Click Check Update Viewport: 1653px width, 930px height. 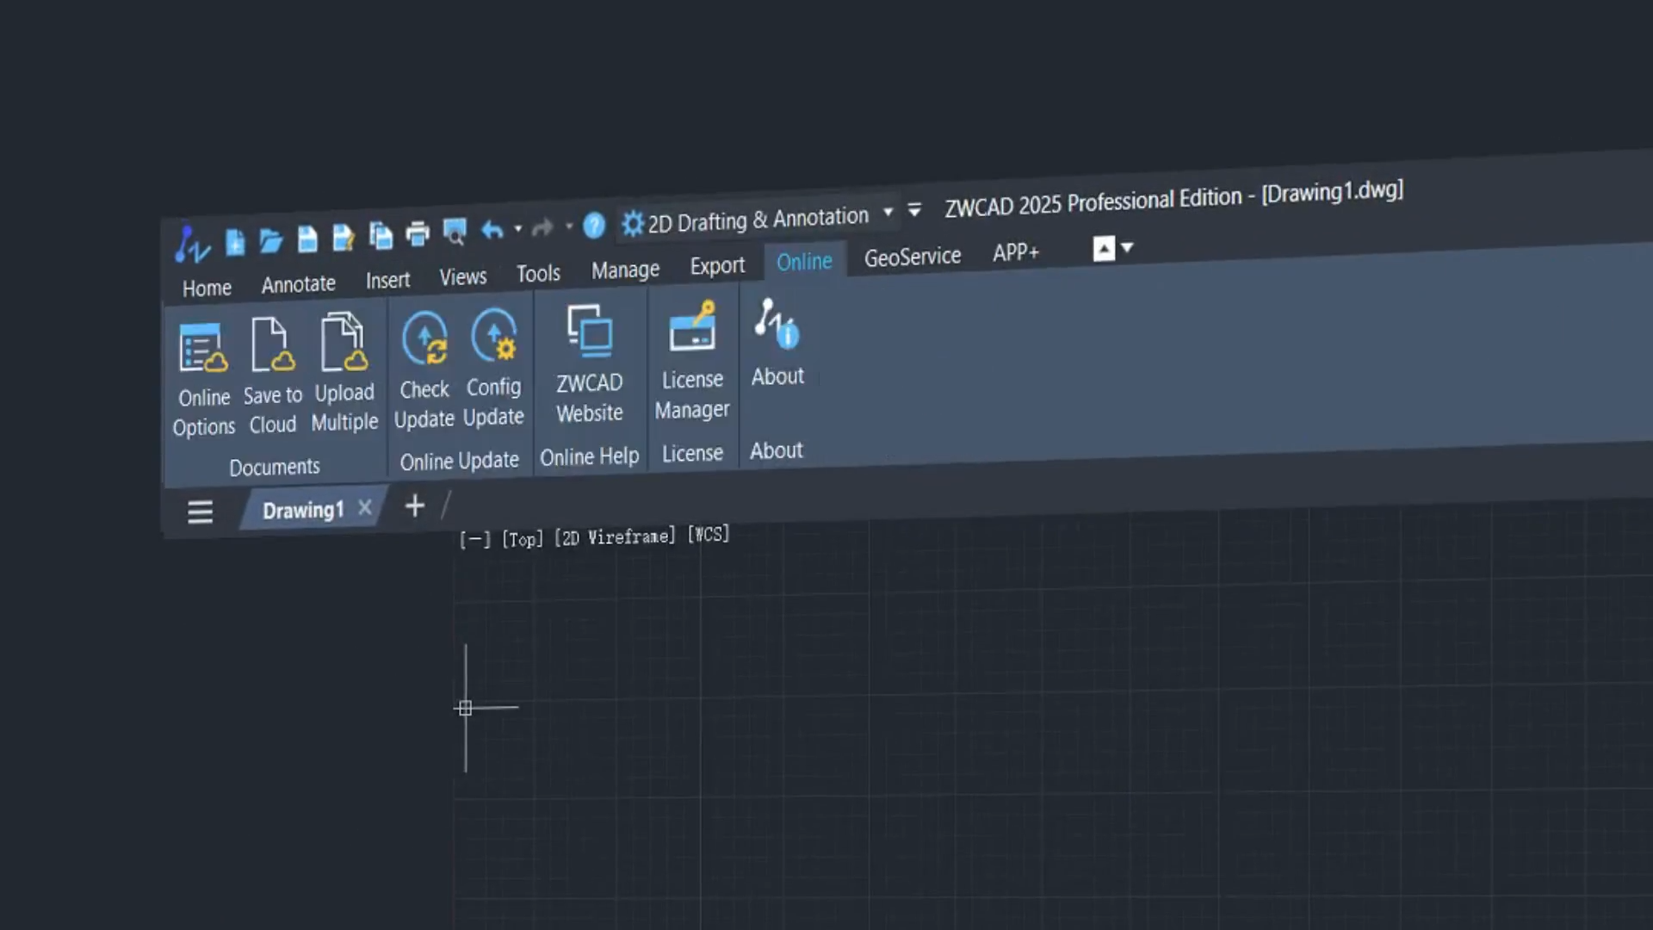(424, 370)
